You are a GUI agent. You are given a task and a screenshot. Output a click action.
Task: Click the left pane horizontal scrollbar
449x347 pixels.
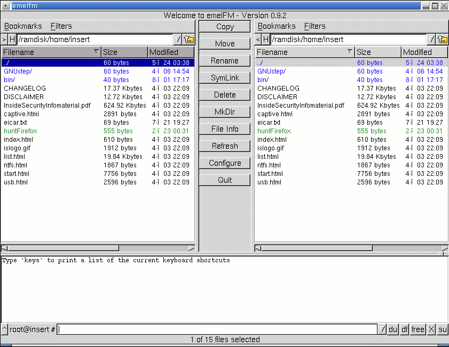98,248
